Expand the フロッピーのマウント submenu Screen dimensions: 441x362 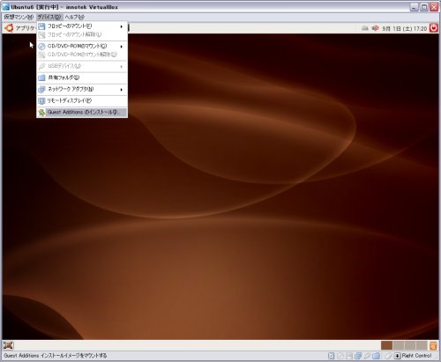click(82, 26)
